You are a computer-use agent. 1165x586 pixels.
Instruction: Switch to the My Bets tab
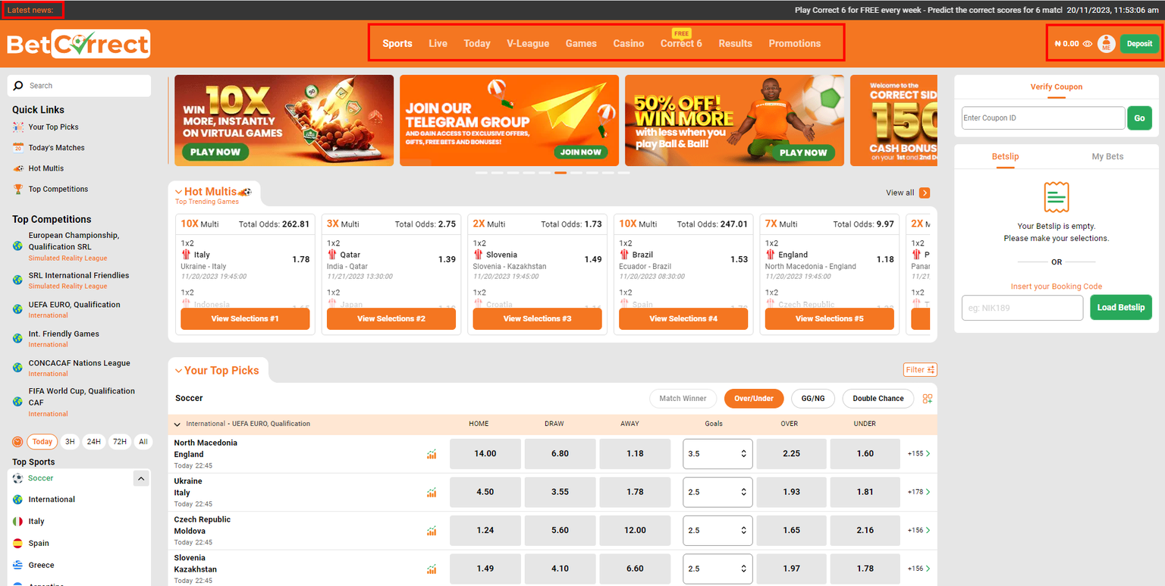tap(1107, 157)
